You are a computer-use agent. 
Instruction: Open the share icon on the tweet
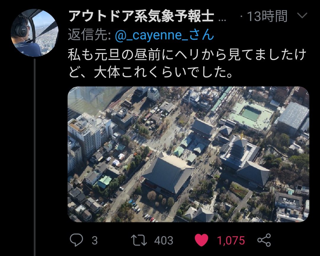(264, 240)
